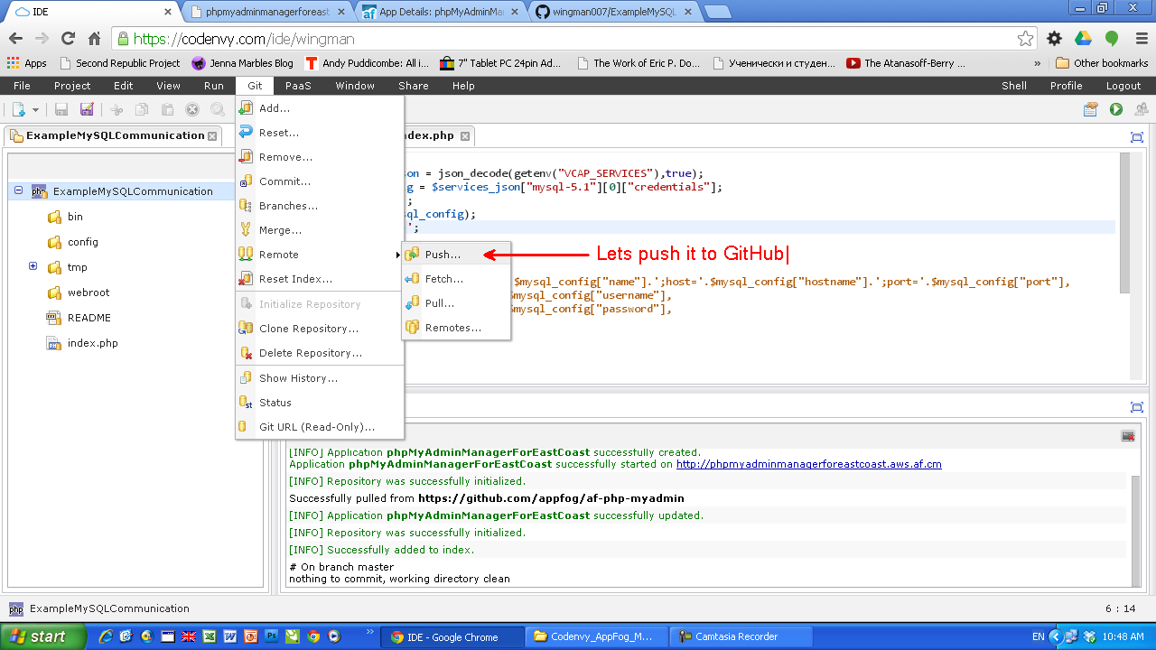Open Show History... from Git menu
The height and width of the screenshot is (650, 1156).
click(x=320, y=378)
